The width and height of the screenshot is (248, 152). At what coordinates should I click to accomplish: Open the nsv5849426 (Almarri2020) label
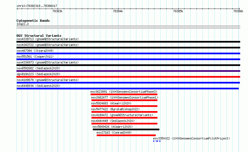click(x=113, y=127)
